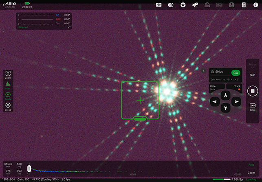Select the Zoom tool in left sidebar

(8, 75)
